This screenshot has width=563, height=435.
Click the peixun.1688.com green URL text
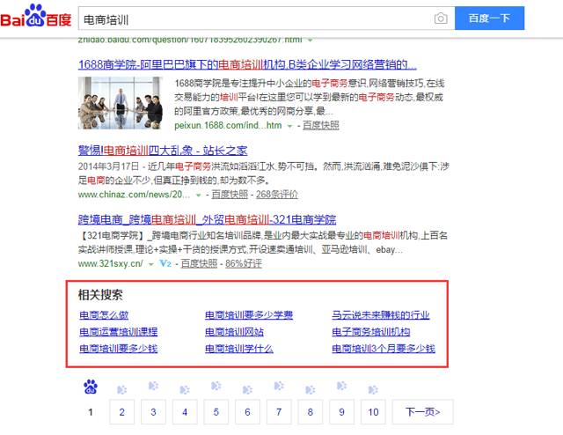(228, 125)
